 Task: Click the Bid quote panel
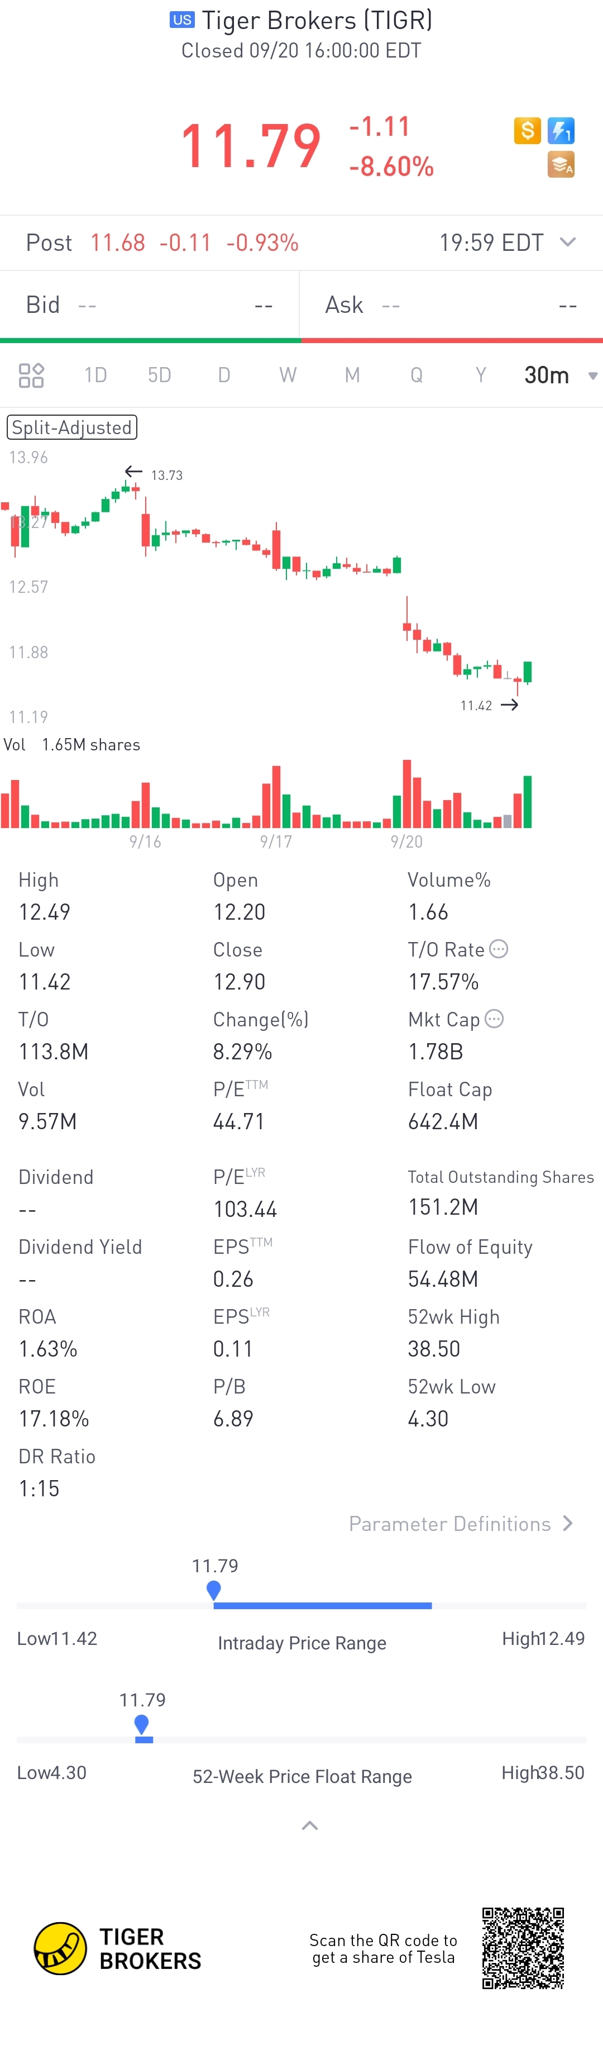click(150, 305)
